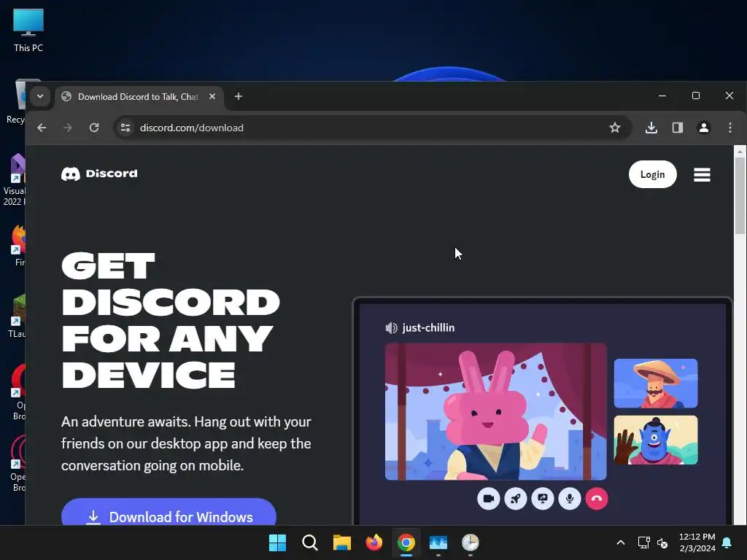Click the 'just-chillin' channel label

point(428,327)
